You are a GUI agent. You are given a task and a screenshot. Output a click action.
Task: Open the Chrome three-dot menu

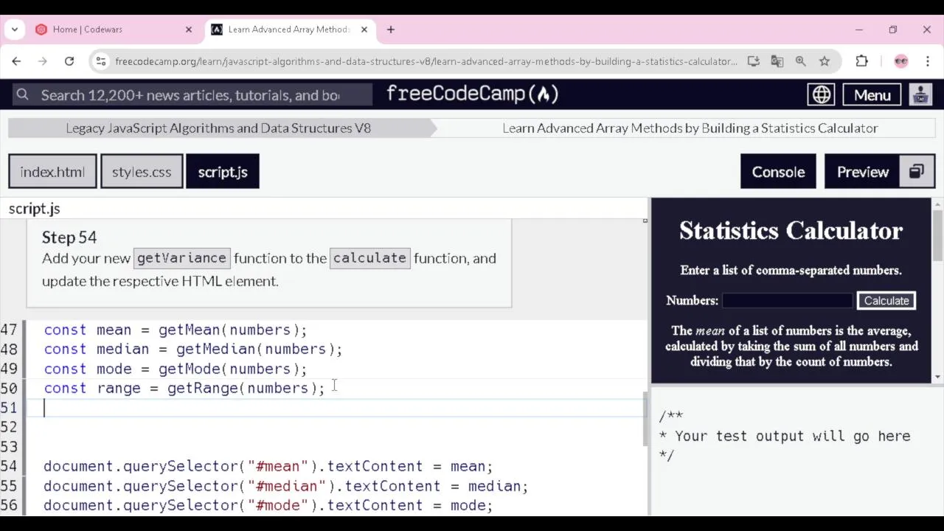click(927, 61)
